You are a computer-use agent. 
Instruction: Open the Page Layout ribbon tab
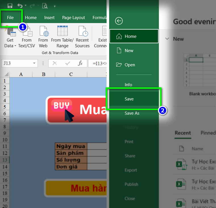pos(73,18)
